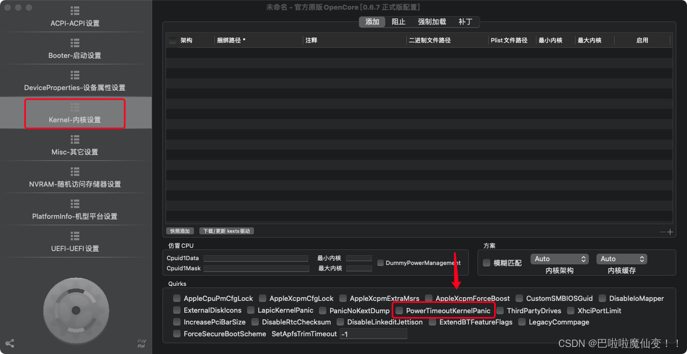Click the share icon at sidebar bottom
687x354 pixels.
tap(9, 343)
